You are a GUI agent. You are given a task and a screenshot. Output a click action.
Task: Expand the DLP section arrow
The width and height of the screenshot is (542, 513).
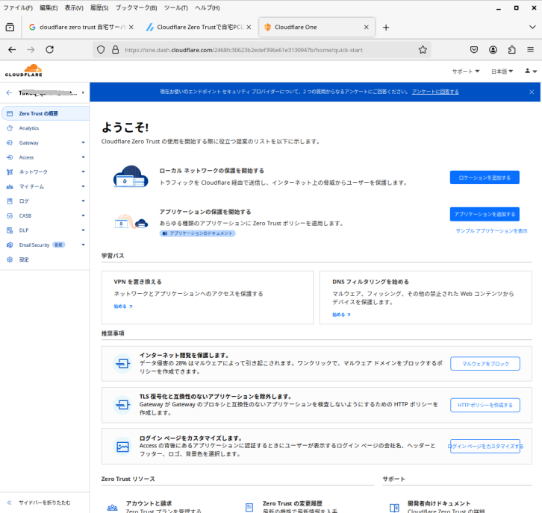(x=83, y=230)
